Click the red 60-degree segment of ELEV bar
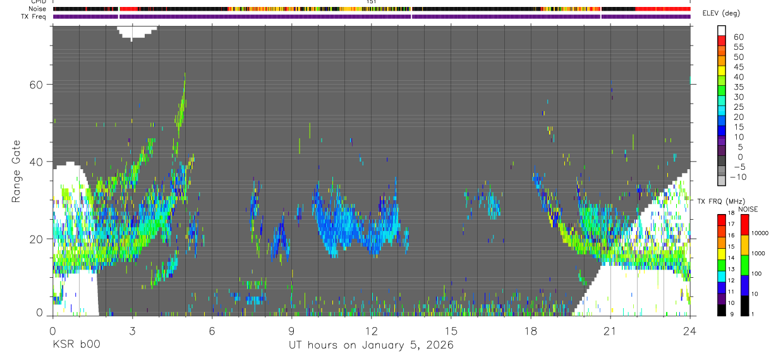776x358 pixels. click(722, 41)
